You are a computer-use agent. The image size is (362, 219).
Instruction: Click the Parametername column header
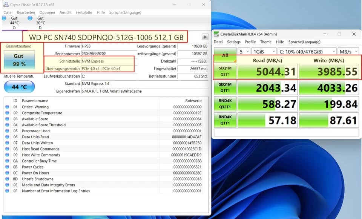[35, 101]
